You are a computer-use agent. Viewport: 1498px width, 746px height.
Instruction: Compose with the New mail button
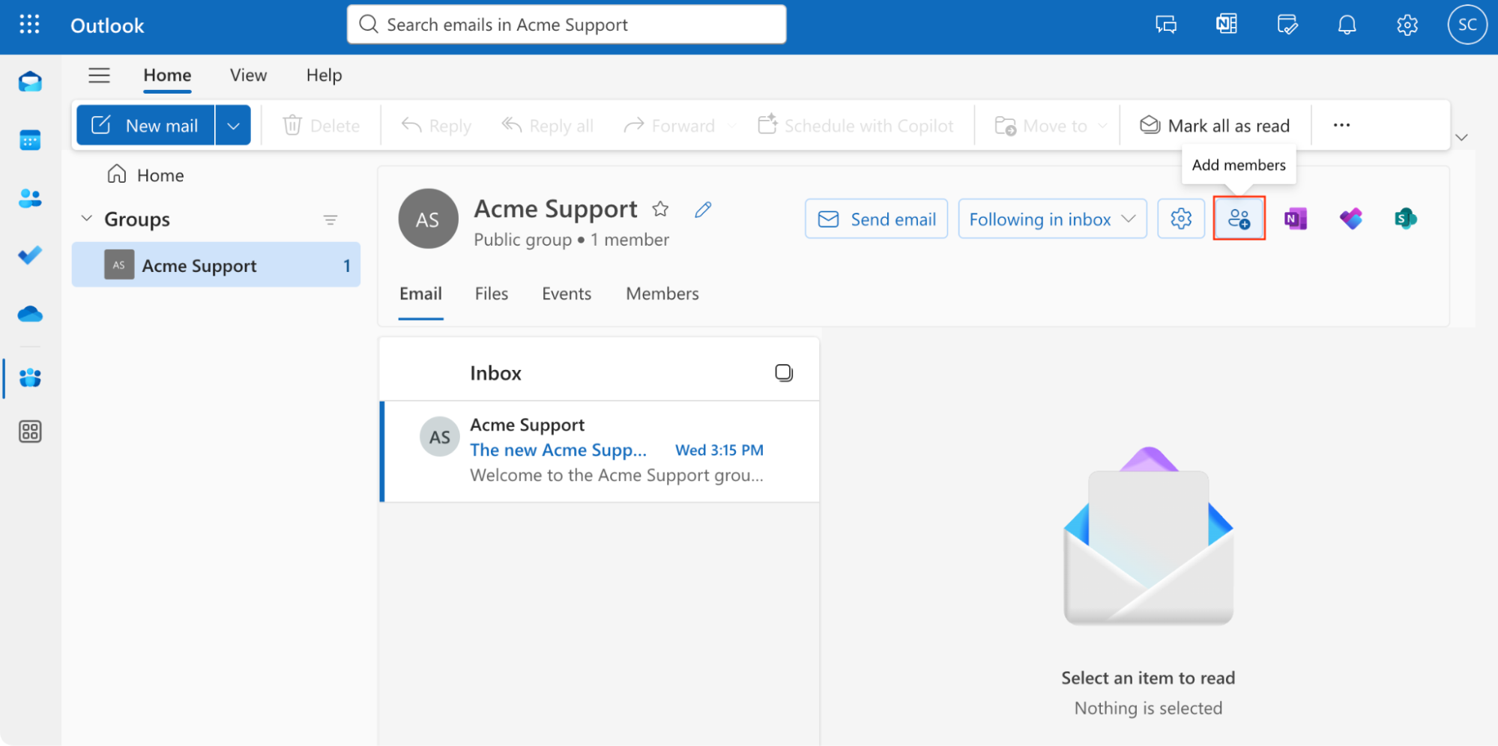[145, 125]
